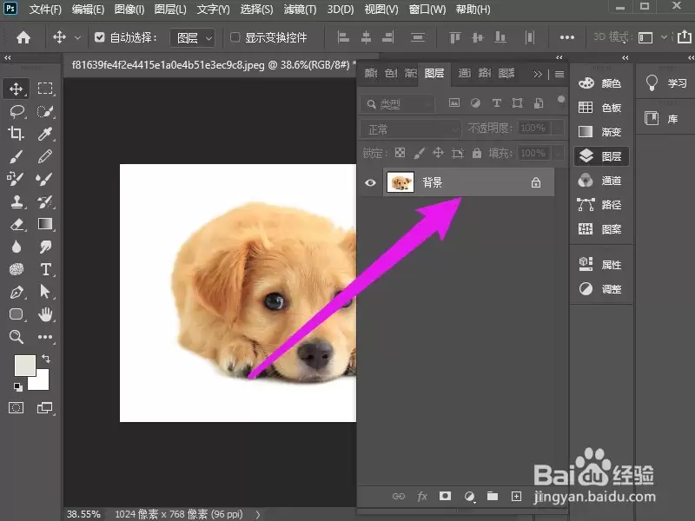Select the Eyedropper tool
695x521 pixels.
pyautogui.click(x=45, y=134)
